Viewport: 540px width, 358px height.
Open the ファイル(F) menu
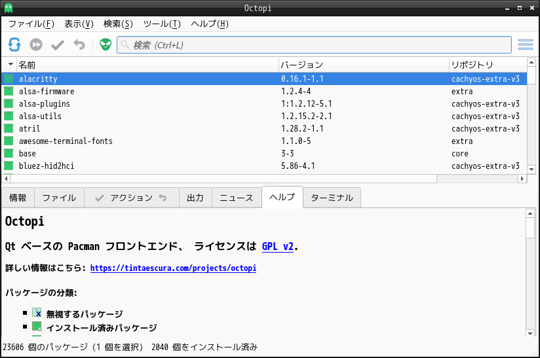(31, 24)
